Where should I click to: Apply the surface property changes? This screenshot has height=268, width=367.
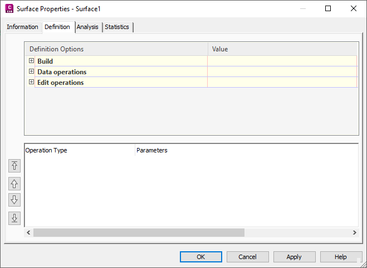click(295, 257)
